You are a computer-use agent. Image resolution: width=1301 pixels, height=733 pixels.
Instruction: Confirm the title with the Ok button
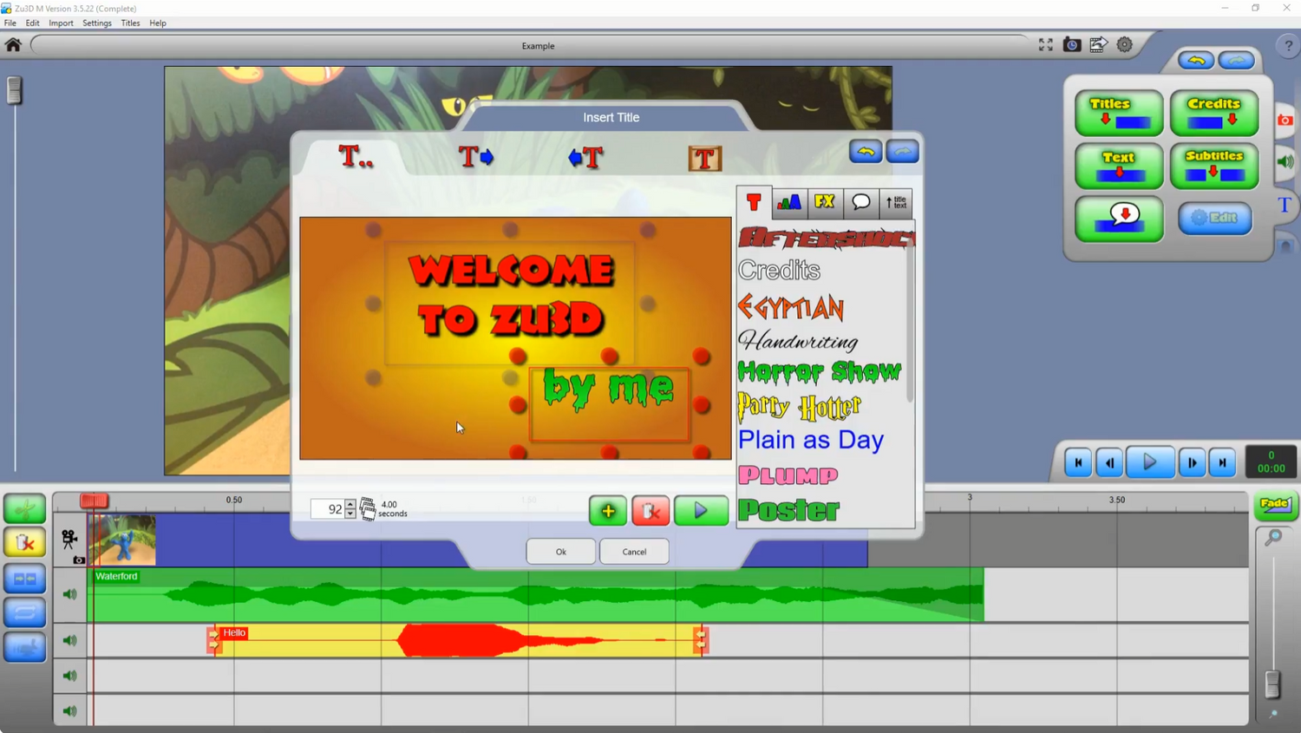(x=560, y=551)
